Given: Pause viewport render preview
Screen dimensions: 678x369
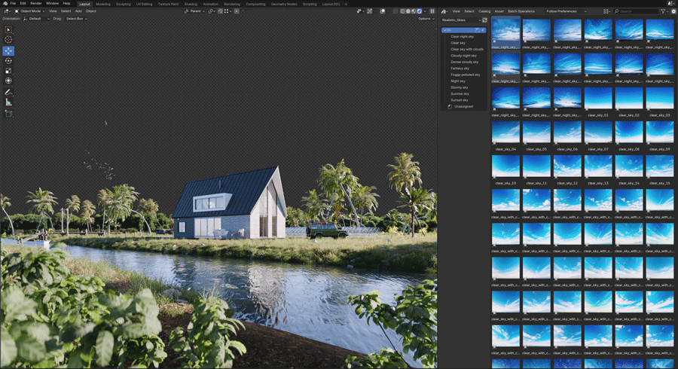Looking at the screenshot, I should point(432,11).
